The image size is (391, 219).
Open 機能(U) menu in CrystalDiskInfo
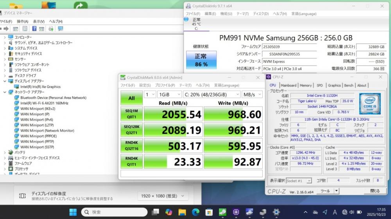[226, 14]
